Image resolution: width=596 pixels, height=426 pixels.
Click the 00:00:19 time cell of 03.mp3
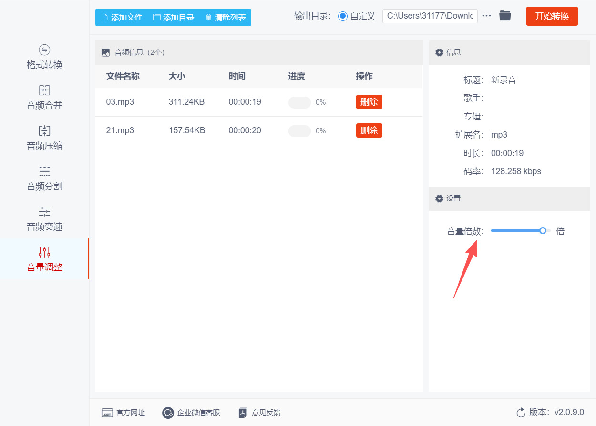tap(245, 102)
